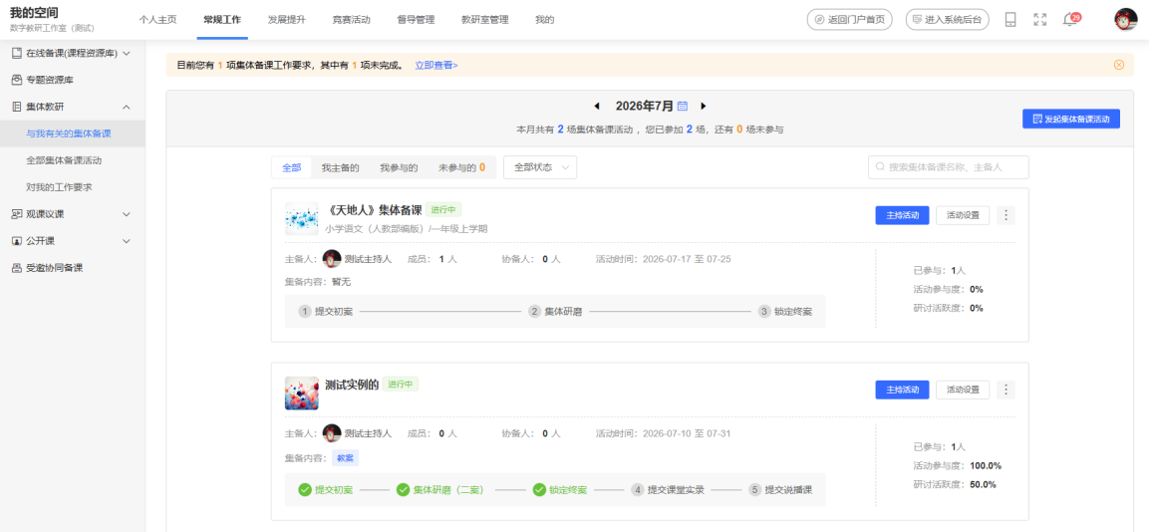This screenshot has width=1149, height=532.
Task: Click 发起集体备课活动 button
Action: 1071,119
